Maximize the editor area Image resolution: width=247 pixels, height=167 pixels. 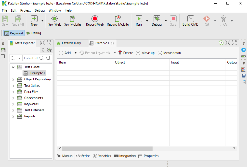pyautogui.click(x=234, y=43)
